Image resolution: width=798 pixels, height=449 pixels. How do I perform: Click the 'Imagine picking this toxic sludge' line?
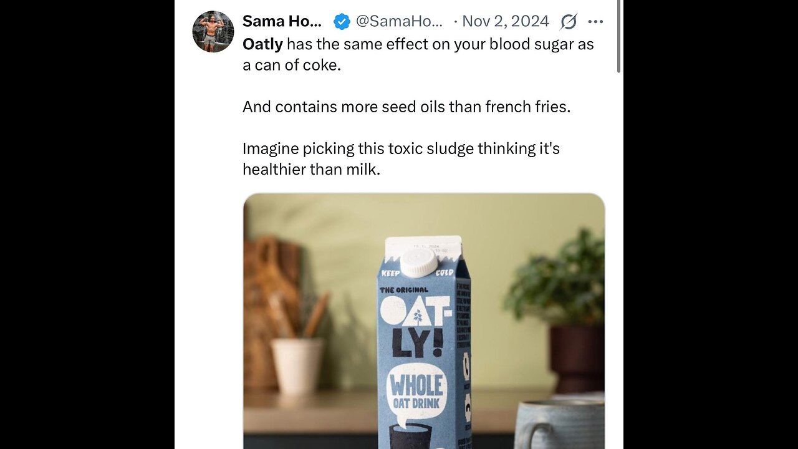[x=401, y=148]
